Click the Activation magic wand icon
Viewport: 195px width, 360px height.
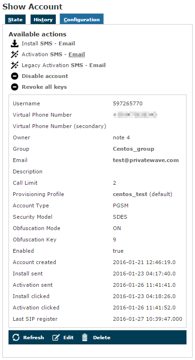(15, 54)
